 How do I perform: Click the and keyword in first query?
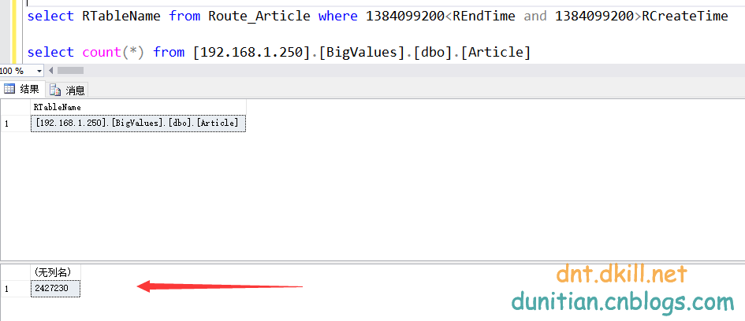[535, 16]
